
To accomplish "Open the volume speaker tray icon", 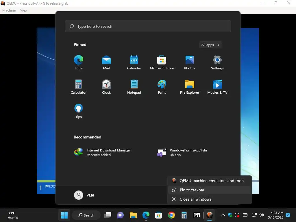I will (261, 215).
